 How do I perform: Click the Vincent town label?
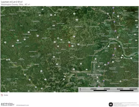[72, 49]
